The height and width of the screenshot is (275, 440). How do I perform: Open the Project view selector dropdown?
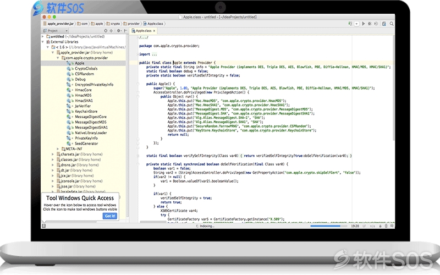pyautogui.click(x=56, y=31)
